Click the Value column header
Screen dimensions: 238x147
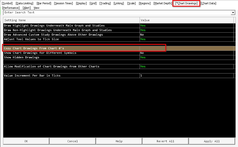pyautogui.click(x=187, y=20)
